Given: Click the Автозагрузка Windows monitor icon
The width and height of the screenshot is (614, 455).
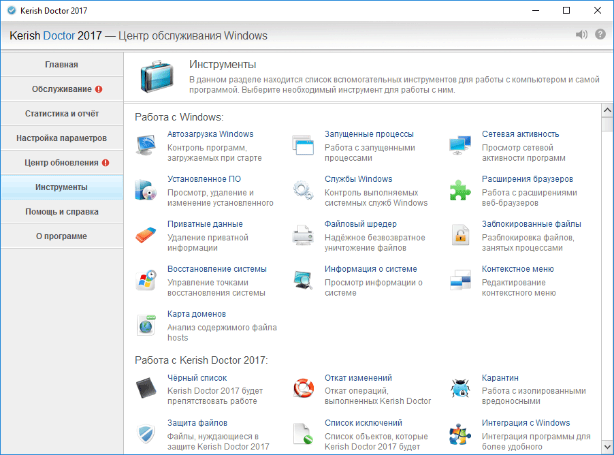Looking at the screenshot, I should [146, 145].
